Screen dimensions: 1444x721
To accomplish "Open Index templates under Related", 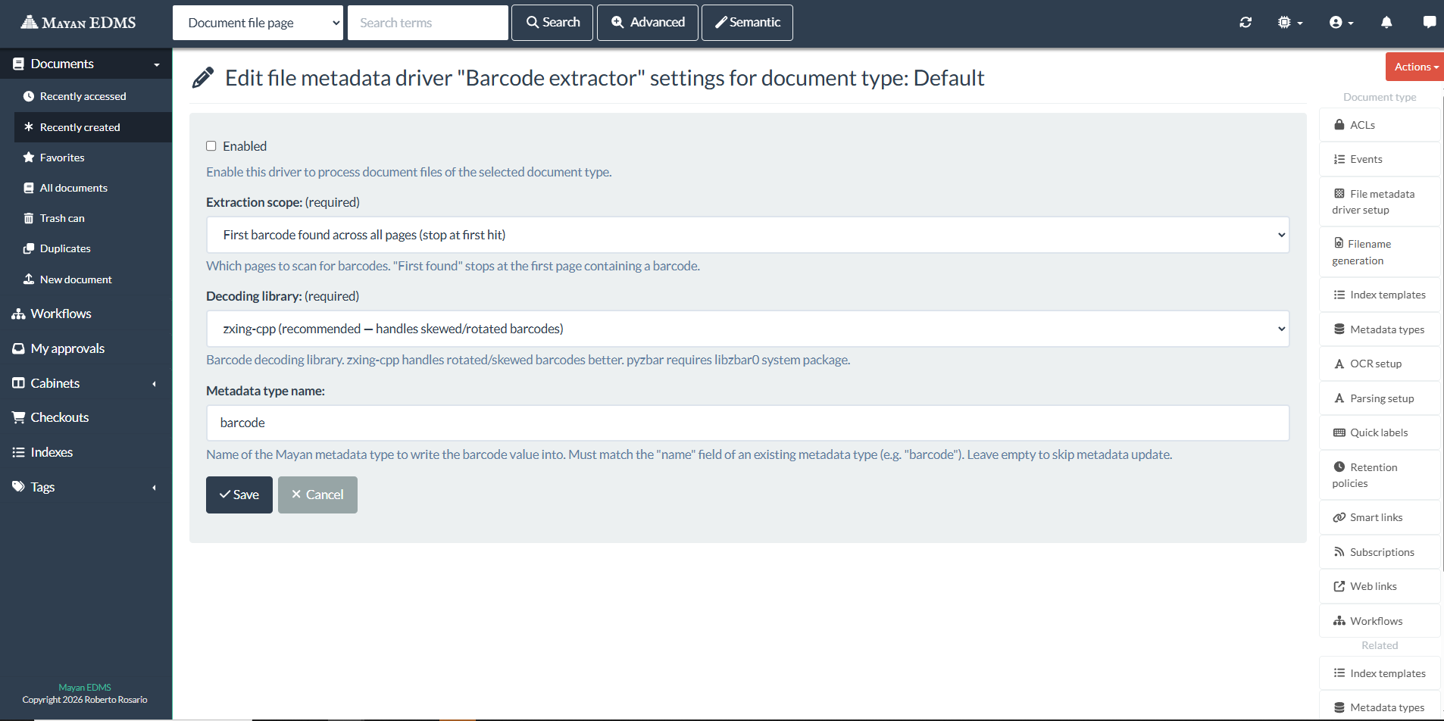I will point(1380,673).
